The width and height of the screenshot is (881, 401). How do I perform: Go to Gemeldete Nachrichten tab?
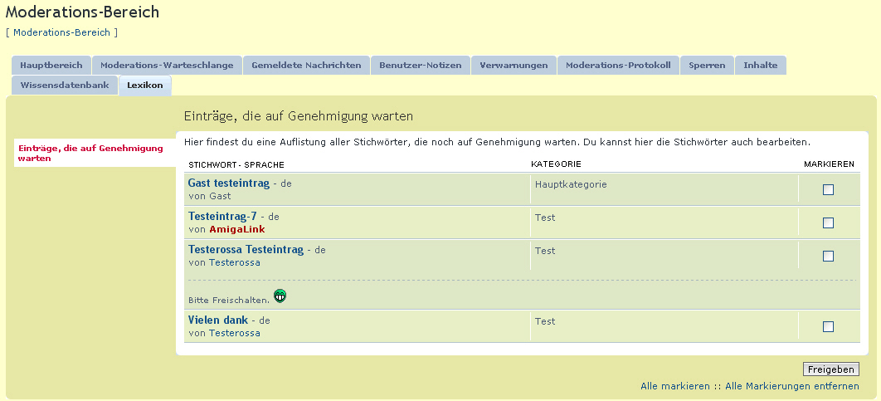point(306,65)
